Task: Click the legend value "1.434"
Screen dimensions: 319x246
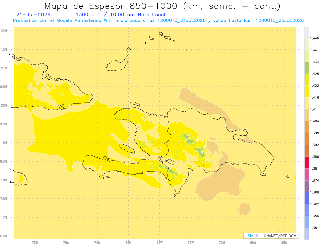Action: click(314, 62)
